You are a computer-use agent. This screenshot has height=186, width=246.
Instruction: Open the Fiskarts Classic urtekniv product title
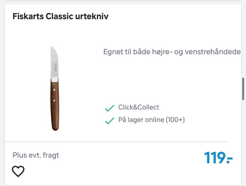pyautogui.click(x=60, y=17)
